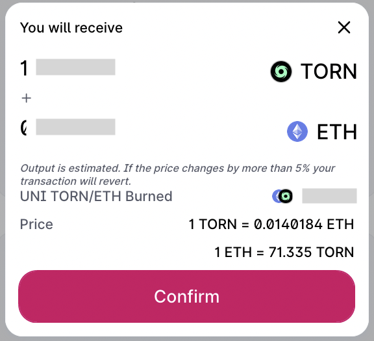374x341 pixels.
Task: Click the transaction will revert text line
Action: (x=75, y=182)
